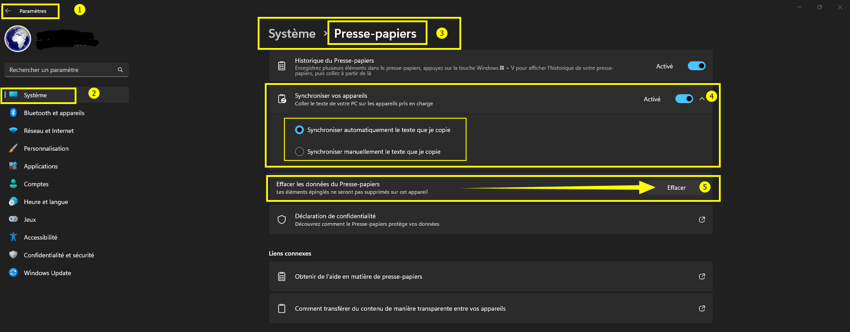
Task: Click the Bluetooth icon in sidebar
Action: point(13,113)
